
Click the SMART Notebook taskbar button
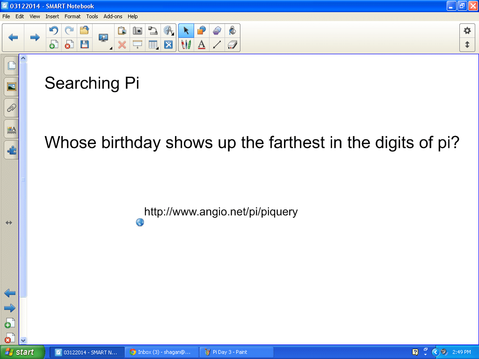coord(87,352)
